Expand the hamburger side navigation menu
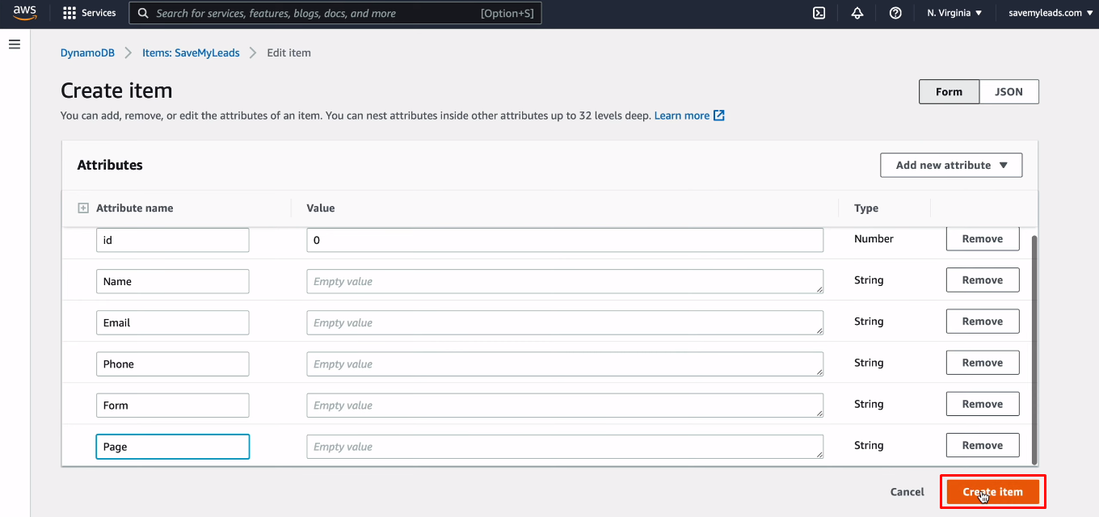 pyautogui.click(x=15, y=44)
